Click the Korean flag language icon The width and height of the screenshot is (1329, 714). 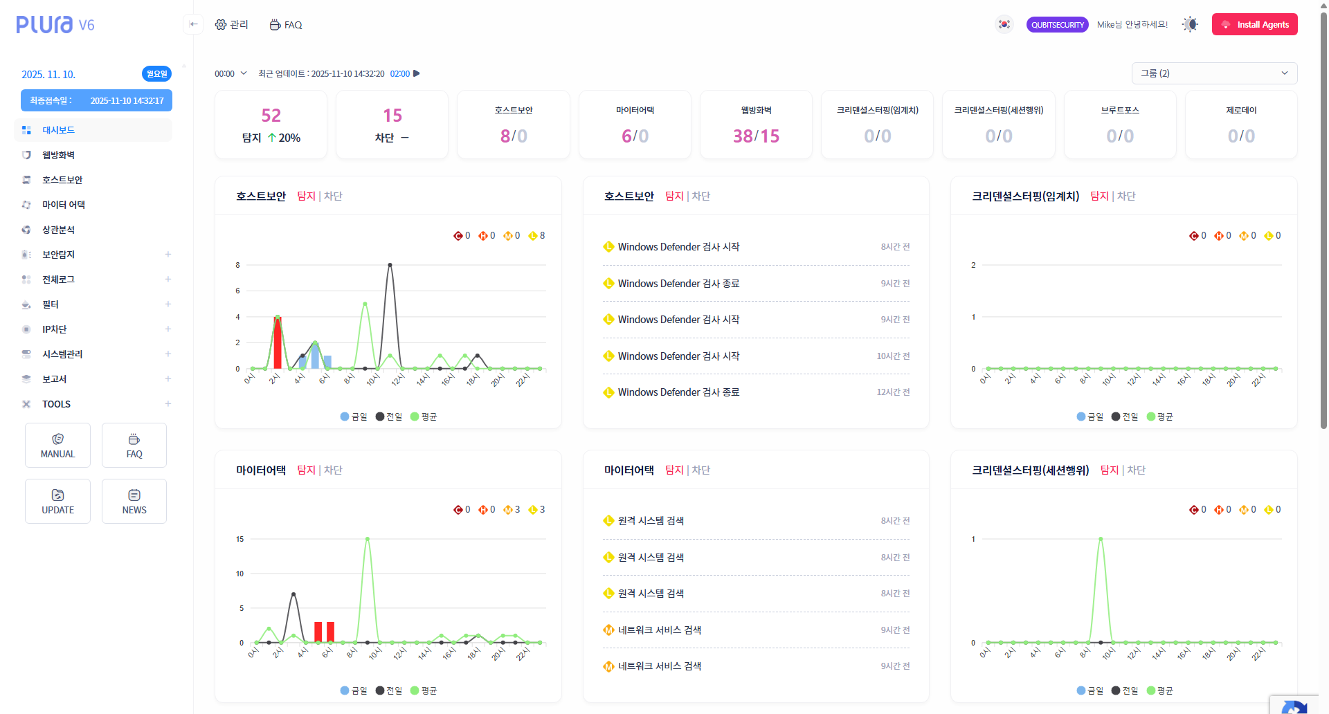(x=1004, y=24)
